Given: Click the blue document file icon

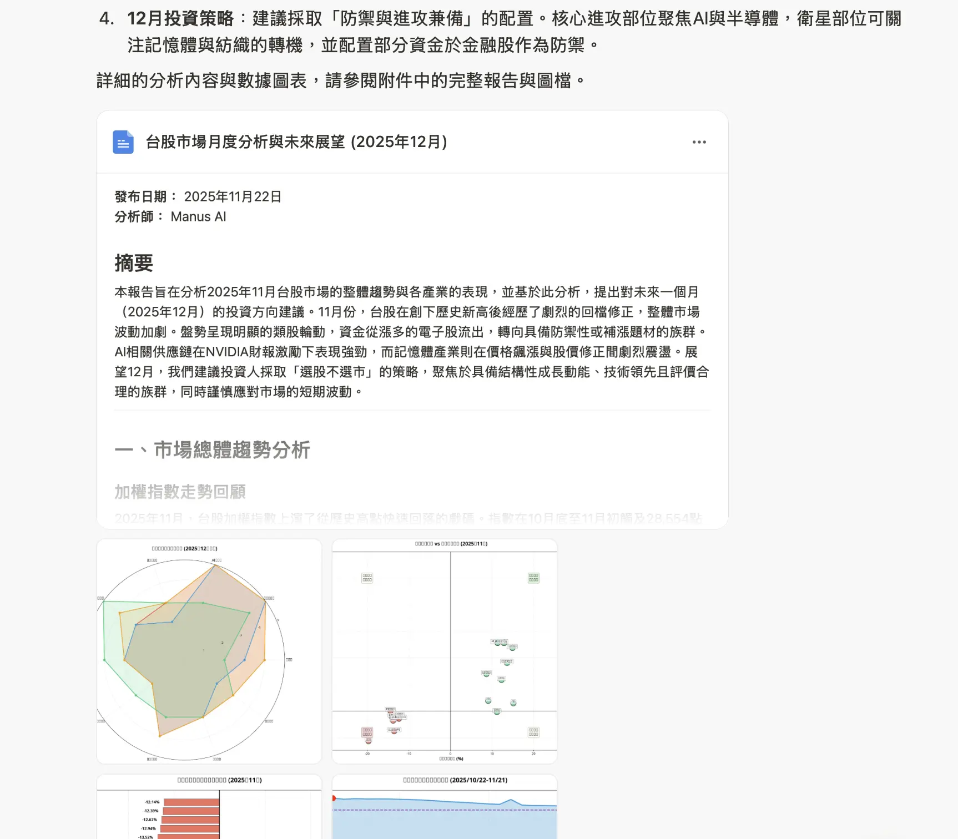Looking at the screenshot, I should [x=123, y=142].
